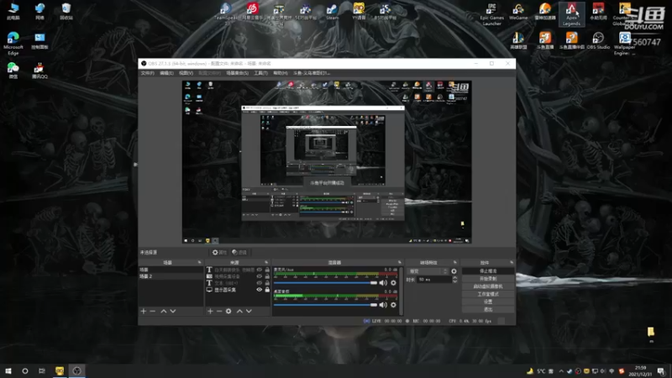
Task: Toggle visibility of the second text source
Action: pos(260,283)
